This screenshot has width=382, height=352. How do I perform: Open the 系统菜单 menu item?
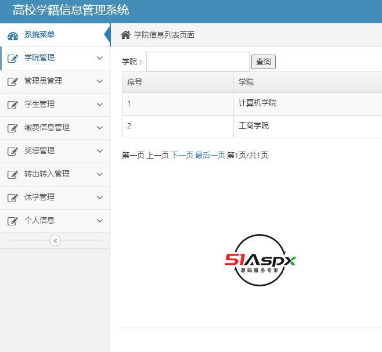[x=55, y=35]
